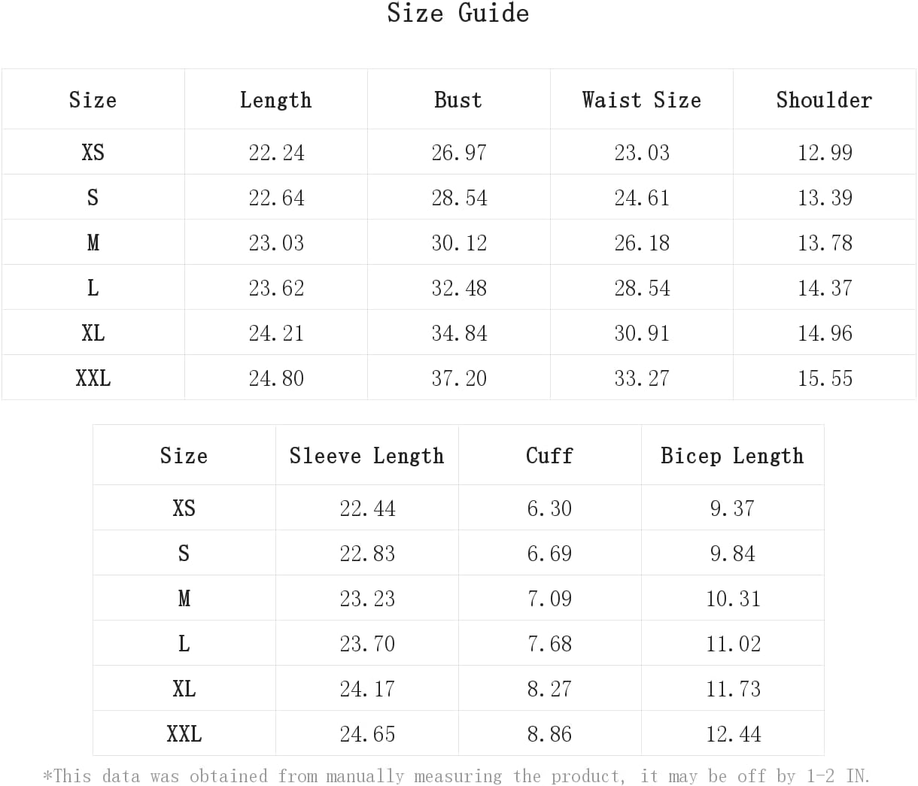Select the waist value 28.54 for size L
918x786 pixels.
point(642,288)
